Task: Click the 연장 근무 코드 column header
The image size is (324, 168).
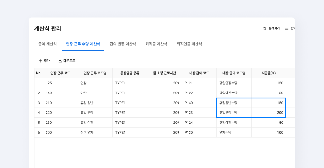Action: 60,73
